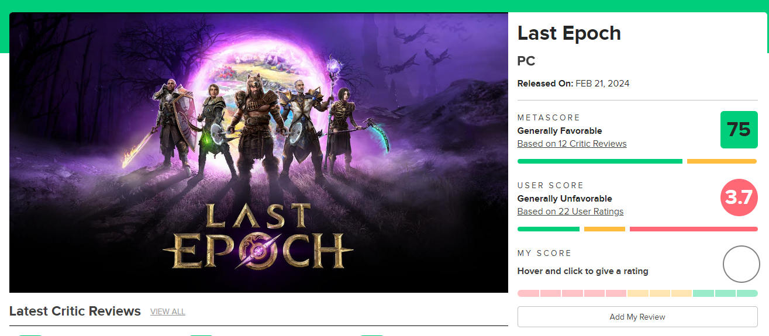Open the Based on 12 Critic Reviews link
The height and width of the screenshot is (336, 769).
click(571, 144)
